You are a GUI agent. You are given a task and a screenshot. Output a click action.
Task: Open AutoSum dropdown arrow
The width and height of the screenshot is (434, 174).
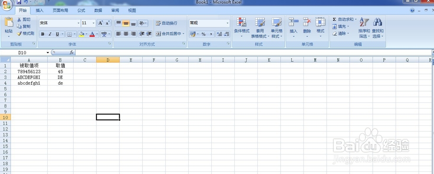356,20
